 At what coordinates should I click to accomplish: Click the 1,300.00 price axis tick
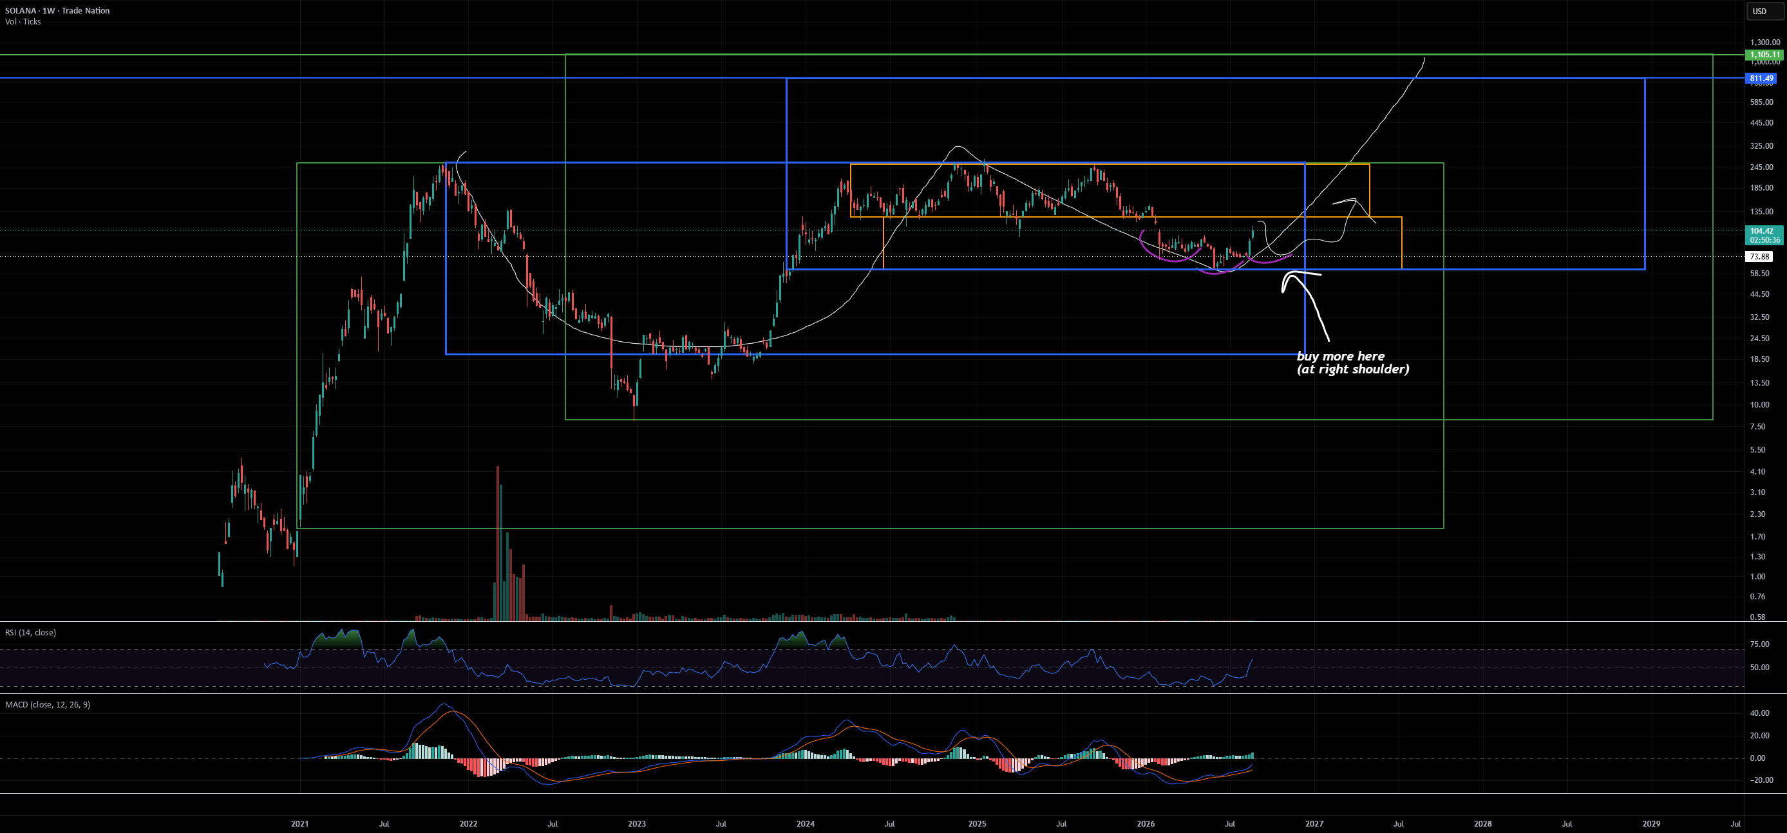[x=1766, y=42]
